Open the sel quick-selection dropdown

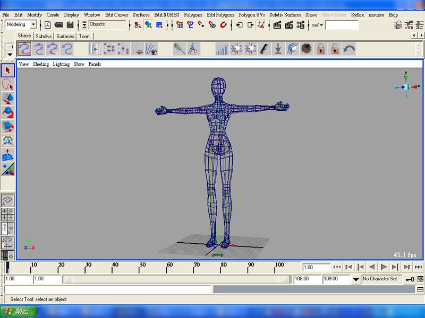point(317,25)
